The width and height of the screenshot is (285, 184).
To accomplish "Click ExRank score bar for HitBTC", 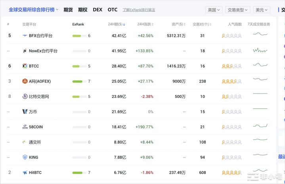I will (x=79, y=173).
